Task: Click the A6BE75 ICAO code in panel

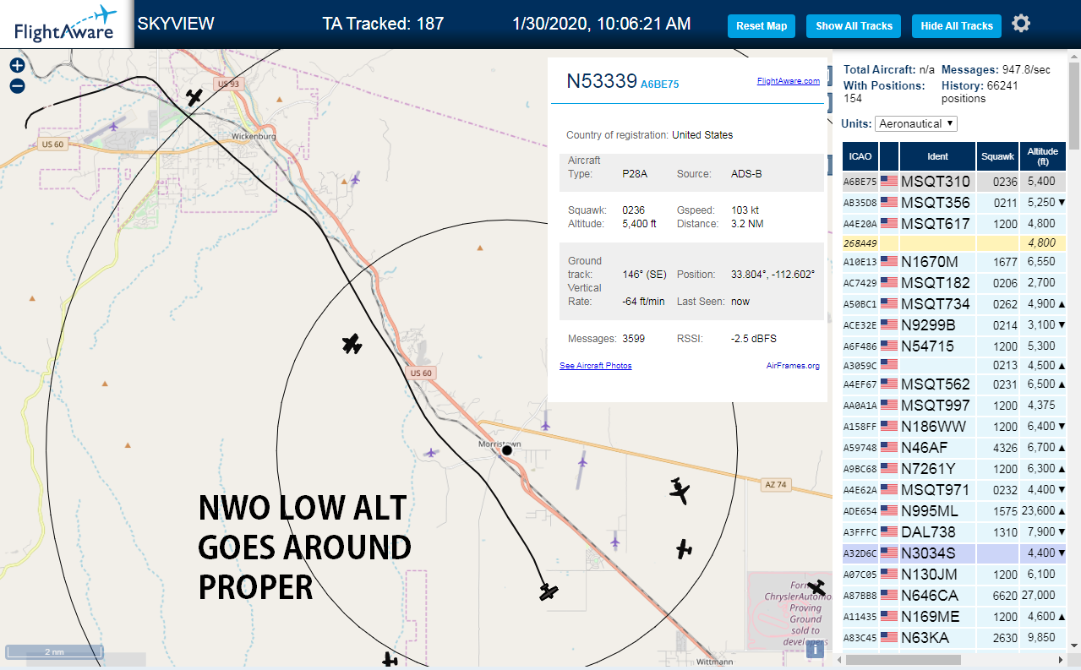Action: click(659, 84)
